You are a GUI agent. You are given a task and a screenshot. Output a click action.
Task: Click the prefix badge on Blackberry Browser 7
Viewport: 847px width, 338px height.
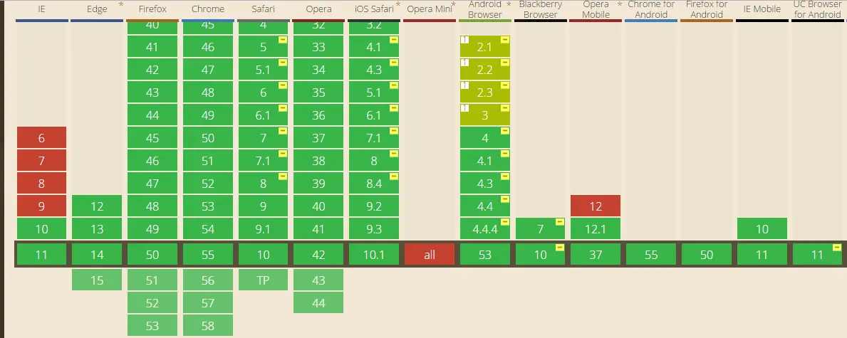pyautogui.click(x=560, y=221)
